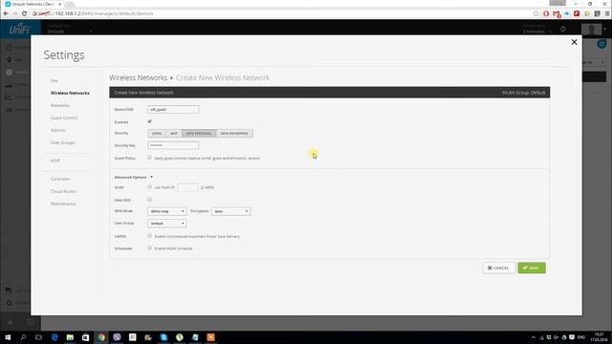Open the Opera extension icon in browser toolbar
Viewport: 612px width, 344px height.
coord(546,13)
